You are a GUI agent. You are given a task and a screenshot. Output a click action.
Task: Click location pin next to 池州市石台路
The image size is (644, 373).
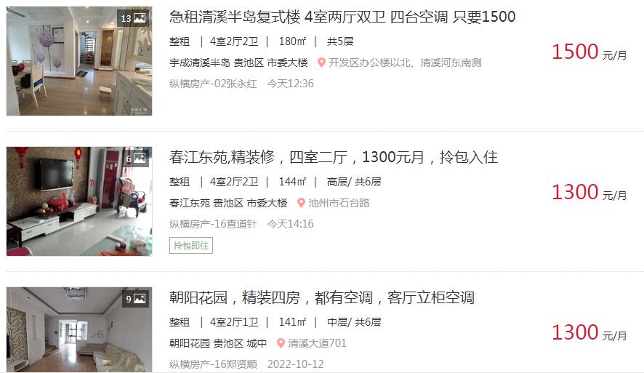click(301, 203)
